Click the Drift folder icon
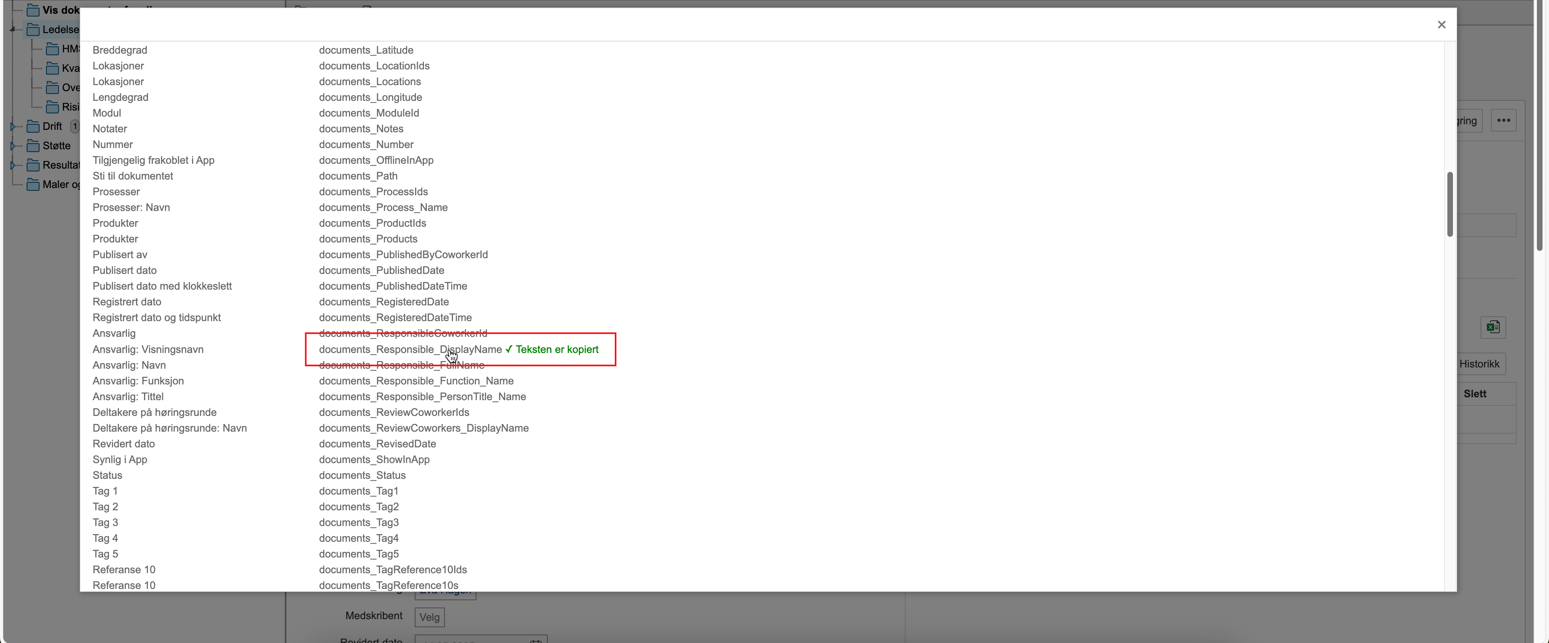 [x=33, y=126]
